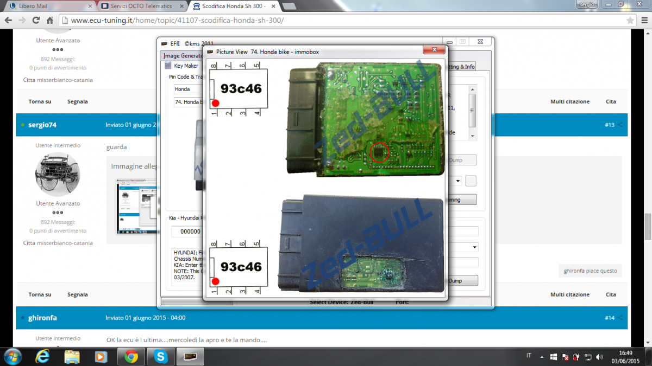Screen dimensions: 652x366
Task: Click 'Segnala' above ghironfa's post
Action: point(78,294)
